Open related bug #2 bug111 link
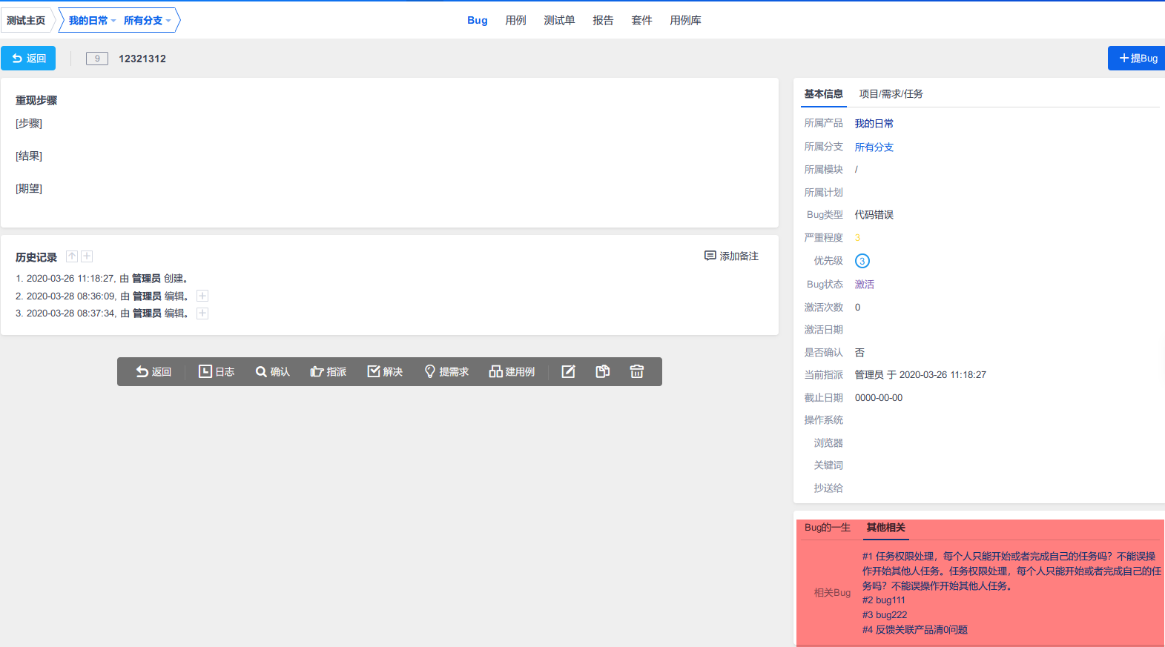Viewport: 1165px width, 647px height. pyautogui.click(x=883, y=600)
